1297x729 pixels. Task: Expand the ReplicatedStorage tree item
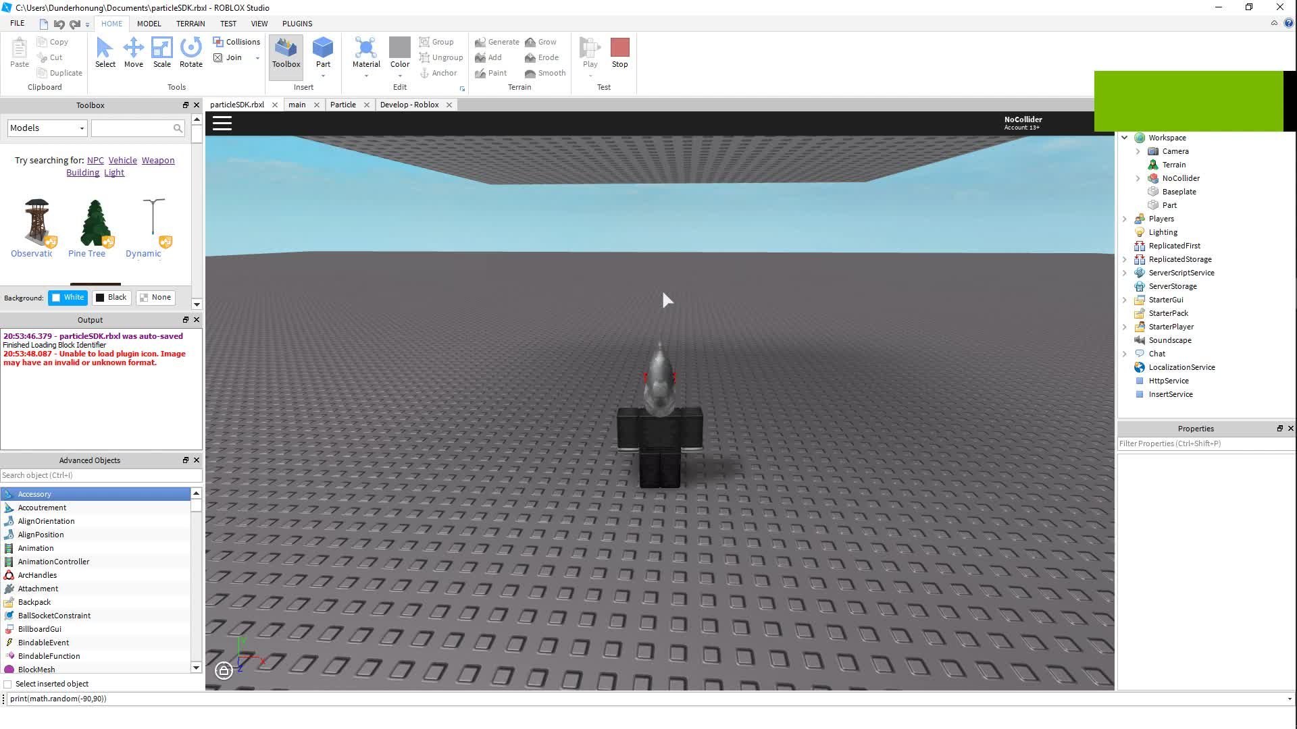tap(1123, 258)
